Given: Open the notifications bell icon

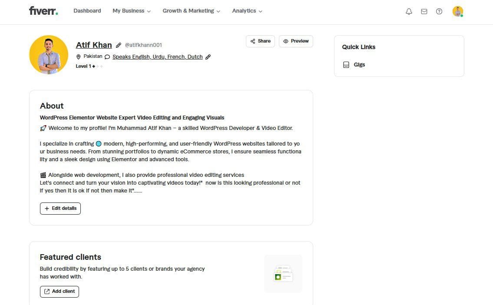Looking at the screenshot, I should [x=409, y=12].
